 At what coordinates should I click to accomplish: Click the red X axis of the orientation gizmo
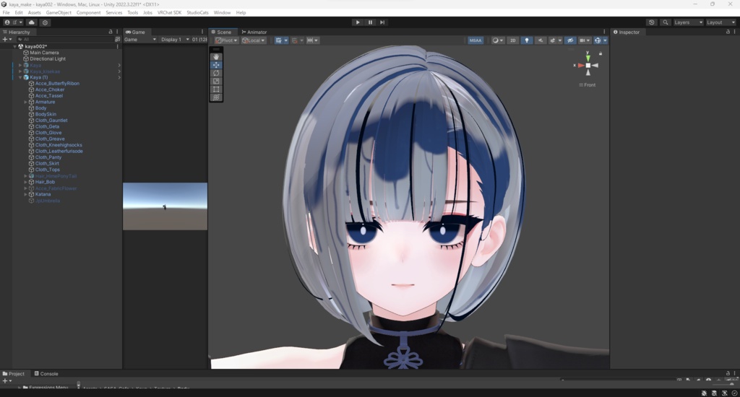580,66
